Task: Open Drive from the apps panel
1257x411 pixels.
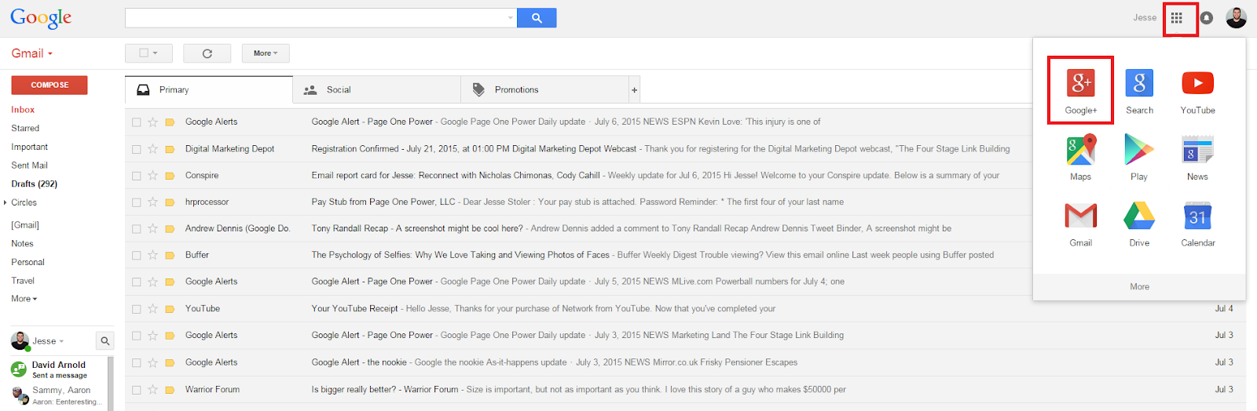Action: tap(1139, 224)
